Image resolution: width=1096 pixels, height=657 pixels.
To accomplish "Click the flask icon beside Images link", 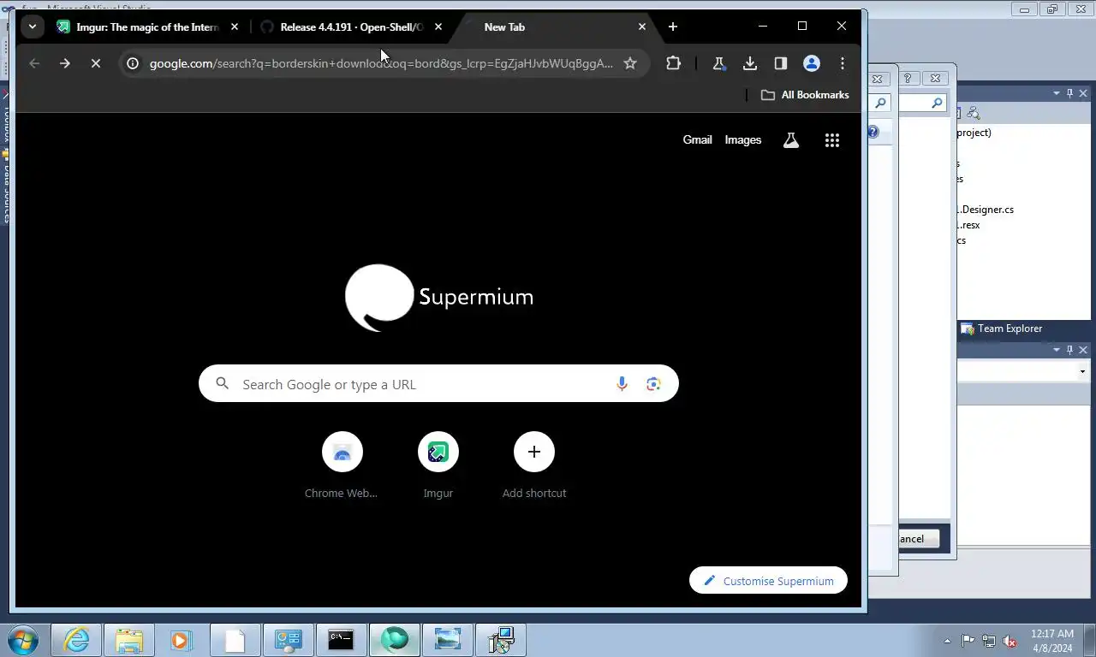I will [791, 140].
